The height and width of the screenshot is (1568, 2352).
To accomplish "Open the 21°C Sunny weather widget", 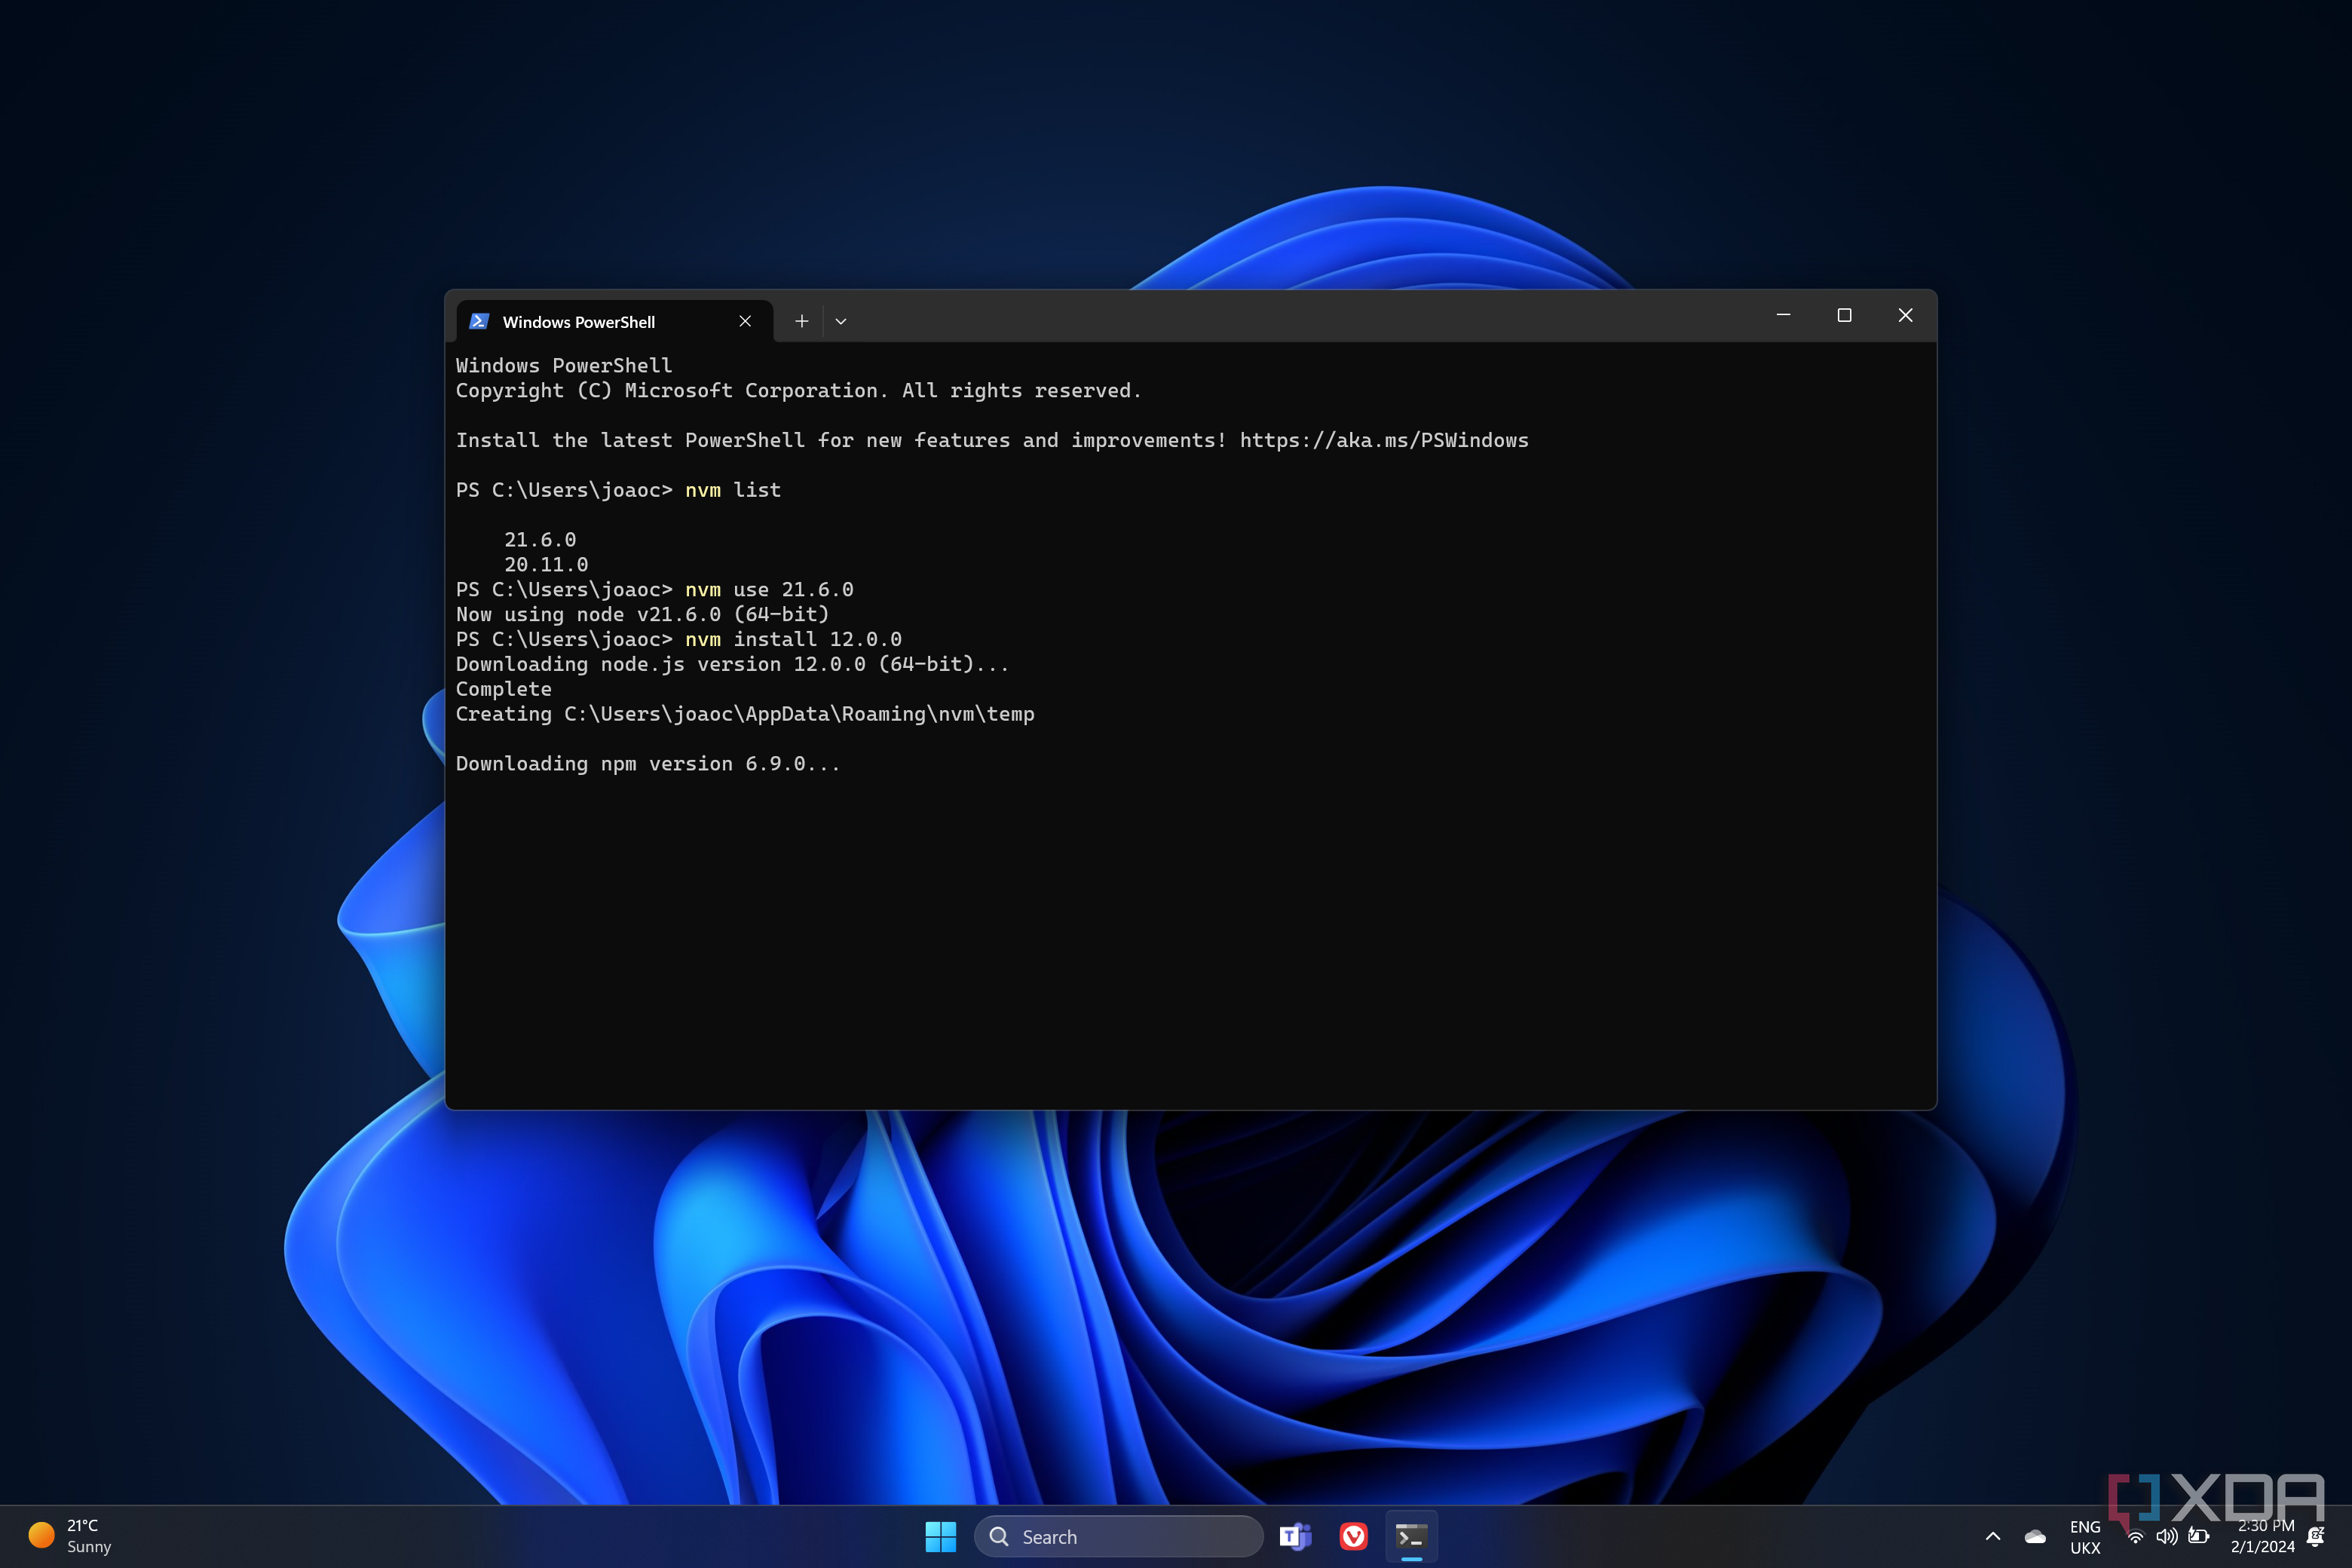I will click(x=70, y=1537).
